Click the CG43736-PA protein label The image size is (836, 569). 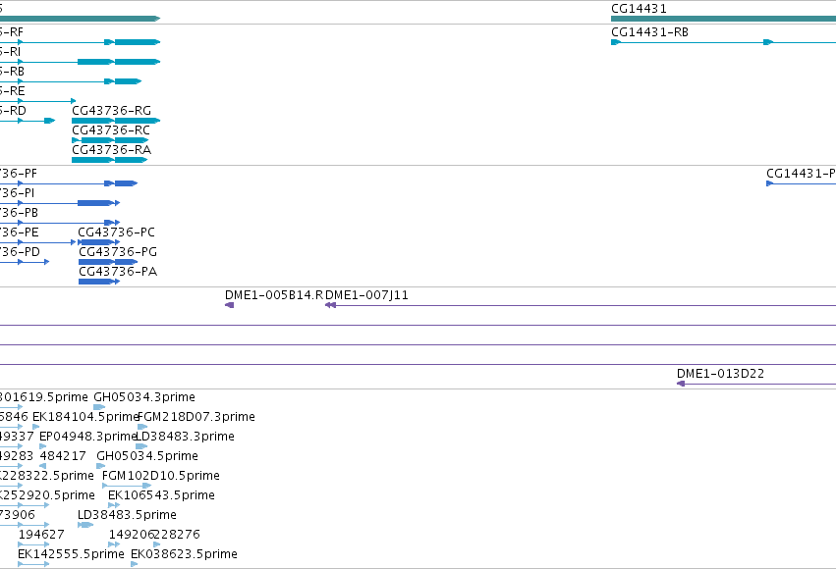click(118, 272)
